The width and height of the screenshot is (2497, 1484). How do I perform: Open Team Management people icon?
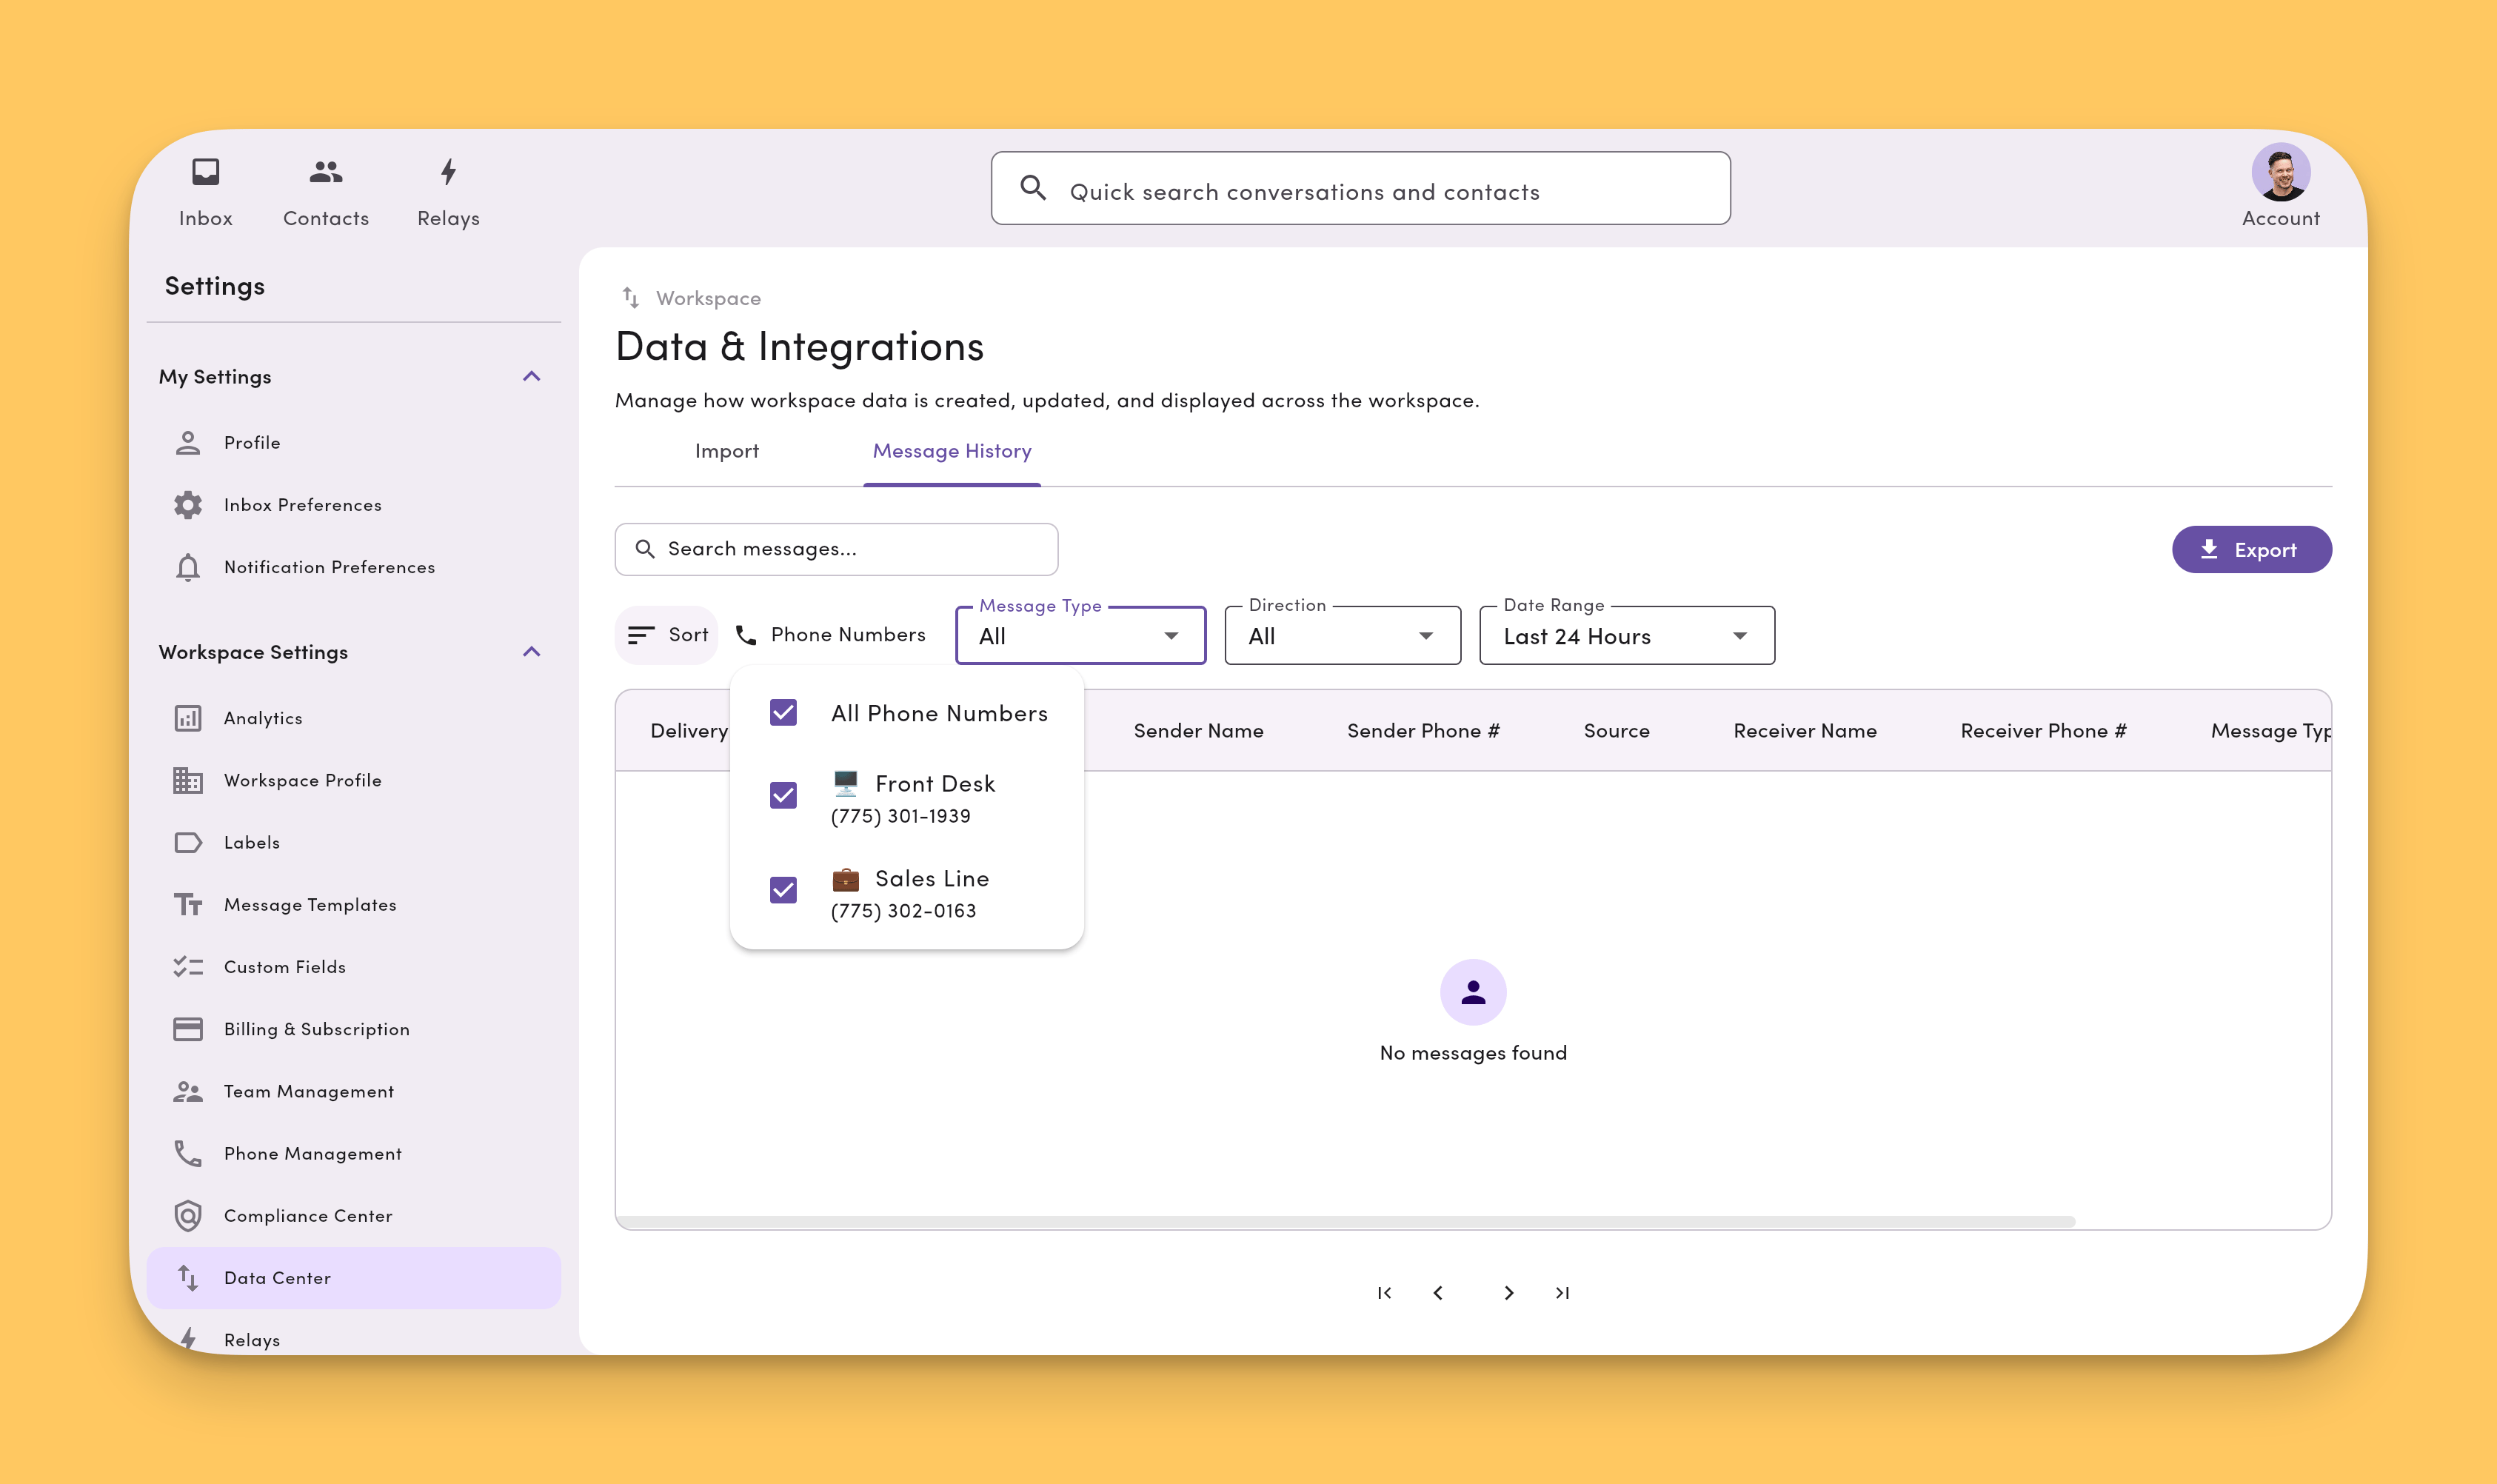pos(188,1092)
